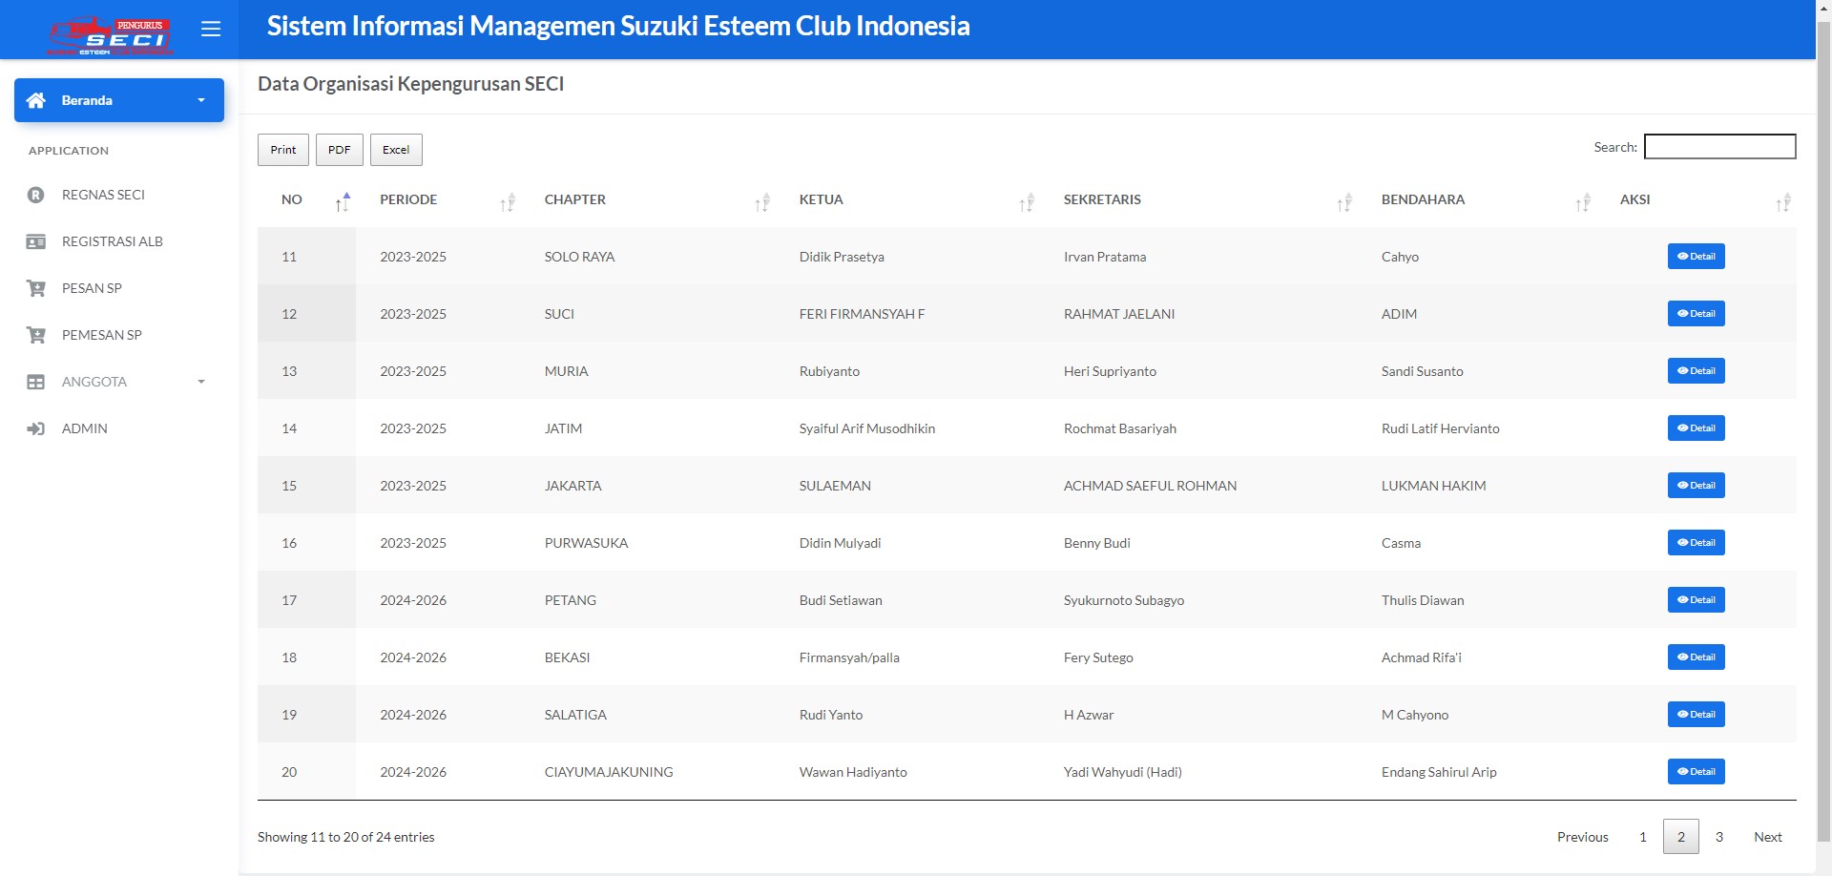Click the REGNAS SECI registered icon

pyautogui.click(x=36, y=195)
